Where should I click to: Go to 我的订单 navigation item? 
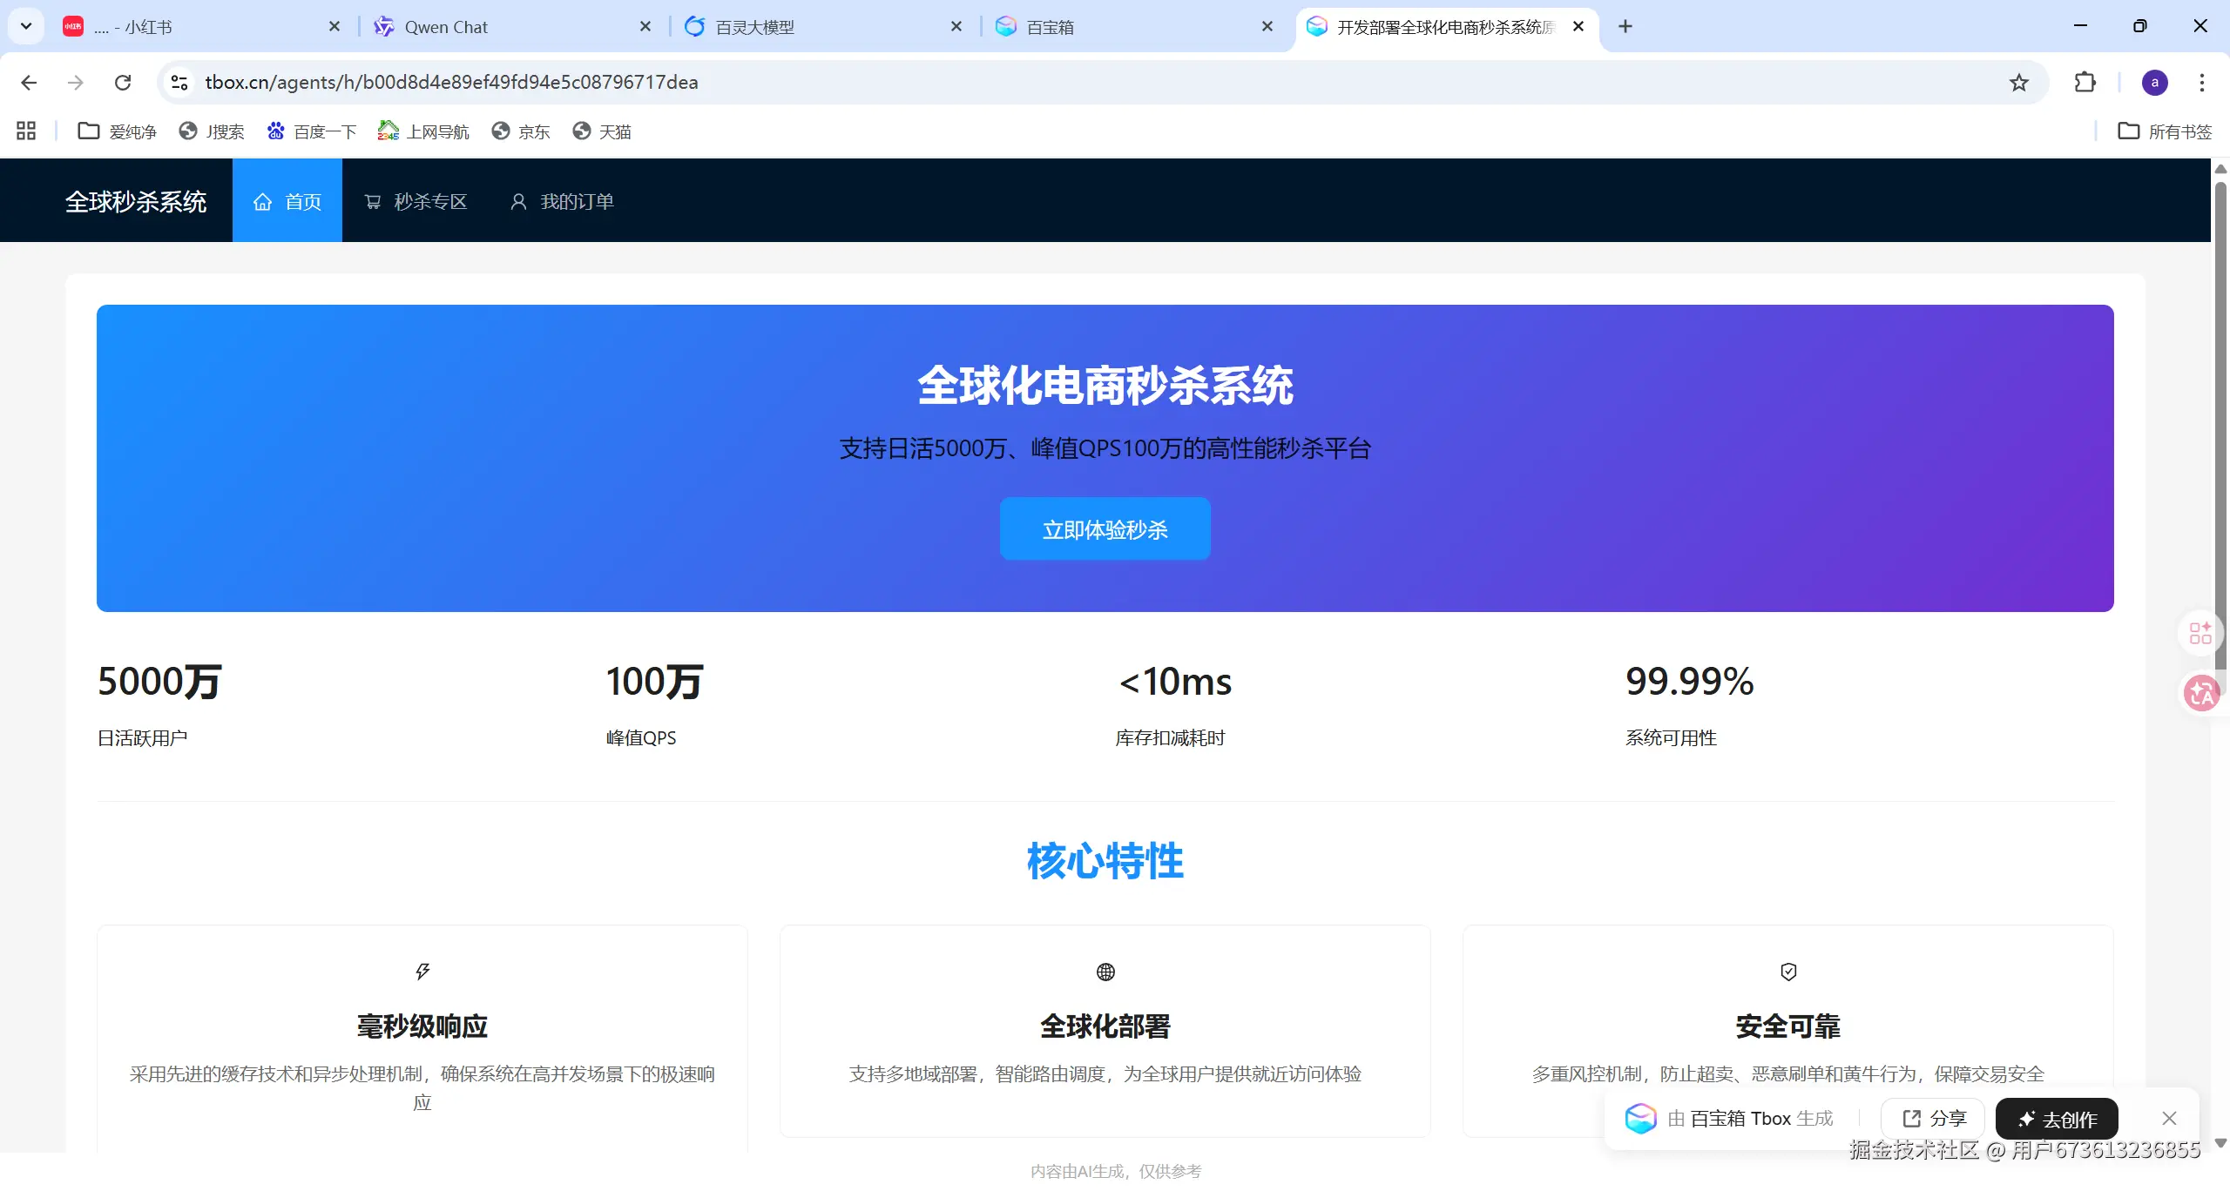pyautogui.click(x=563, y=202)
